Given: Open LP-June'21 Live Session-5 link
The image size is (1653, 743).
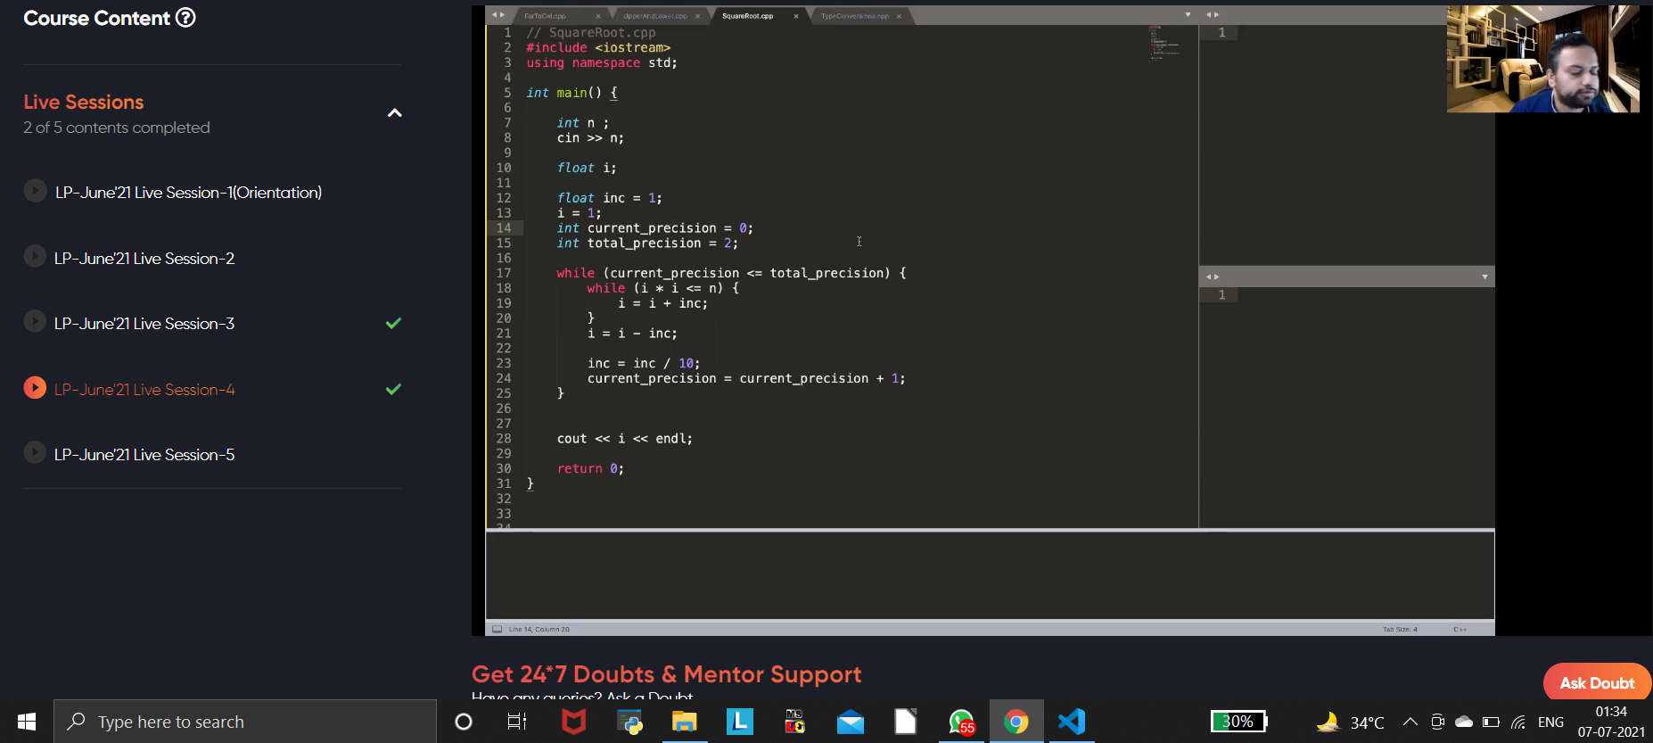Looking at the screenshot, I should point(144,455).
